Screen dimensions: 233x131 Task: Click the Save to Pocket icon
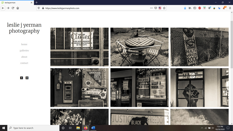click(x=156, y=8)
